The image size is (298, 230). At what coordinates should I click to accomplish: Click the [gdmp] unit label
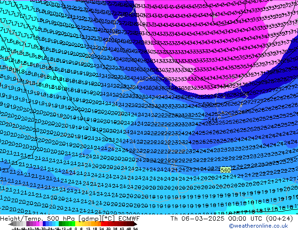(x=90, y=219)
